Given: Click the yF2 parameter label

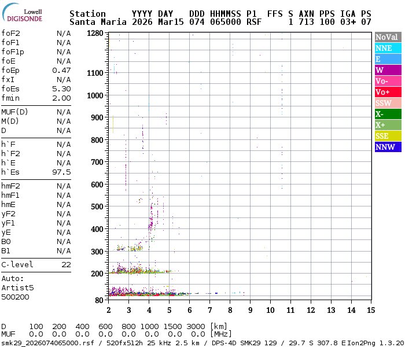Looking at the screenshot, I should pos(8,214).
